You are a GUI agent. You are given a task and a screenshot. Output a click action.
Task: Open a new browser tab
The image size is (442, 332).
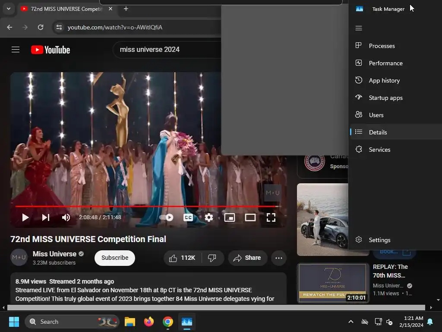[126, 9]
